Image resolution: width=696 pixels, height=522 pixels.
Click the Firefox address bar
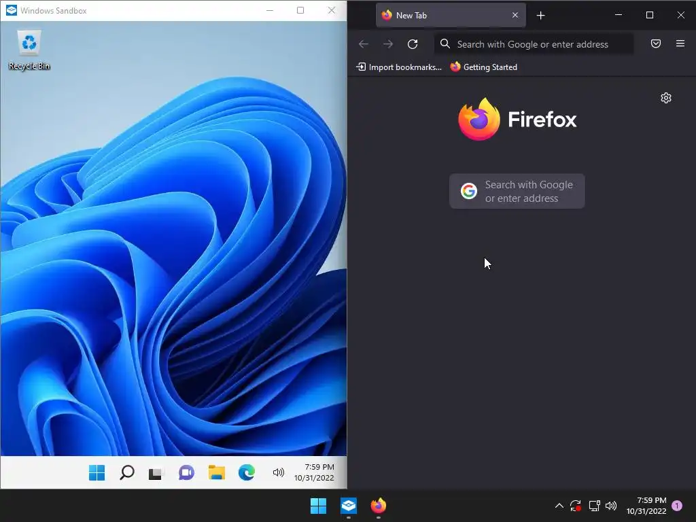534,44
